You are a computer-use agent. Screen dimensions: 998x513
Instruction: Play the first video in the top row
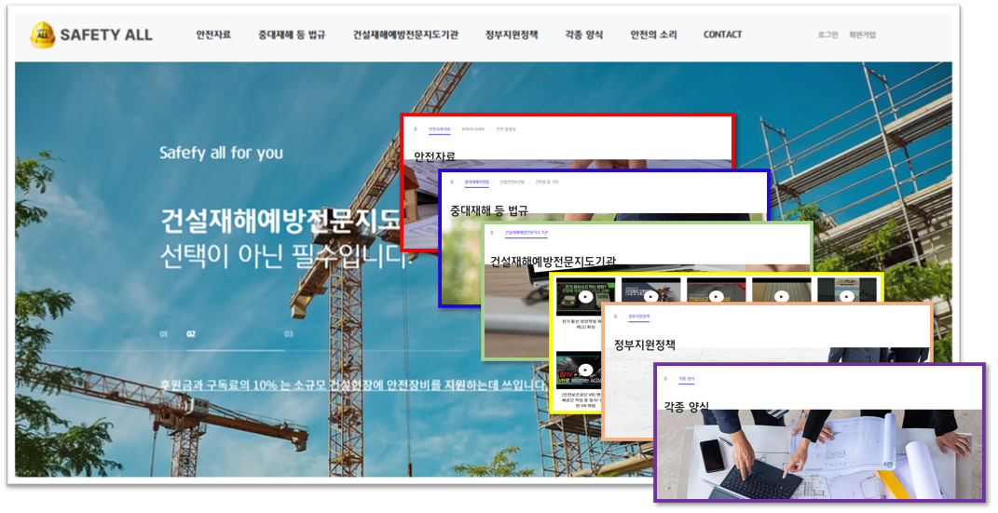584,298
